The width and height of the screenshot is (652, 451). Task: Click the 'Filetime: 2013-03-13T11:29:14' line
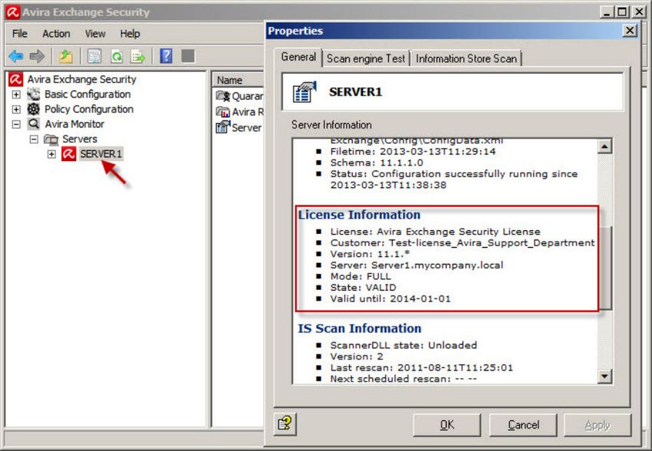pos(413,151)
